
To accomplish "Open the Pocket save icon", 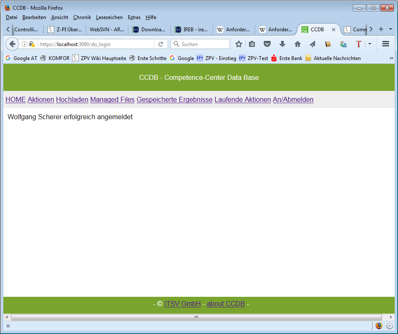I will (x=267, y=44).
